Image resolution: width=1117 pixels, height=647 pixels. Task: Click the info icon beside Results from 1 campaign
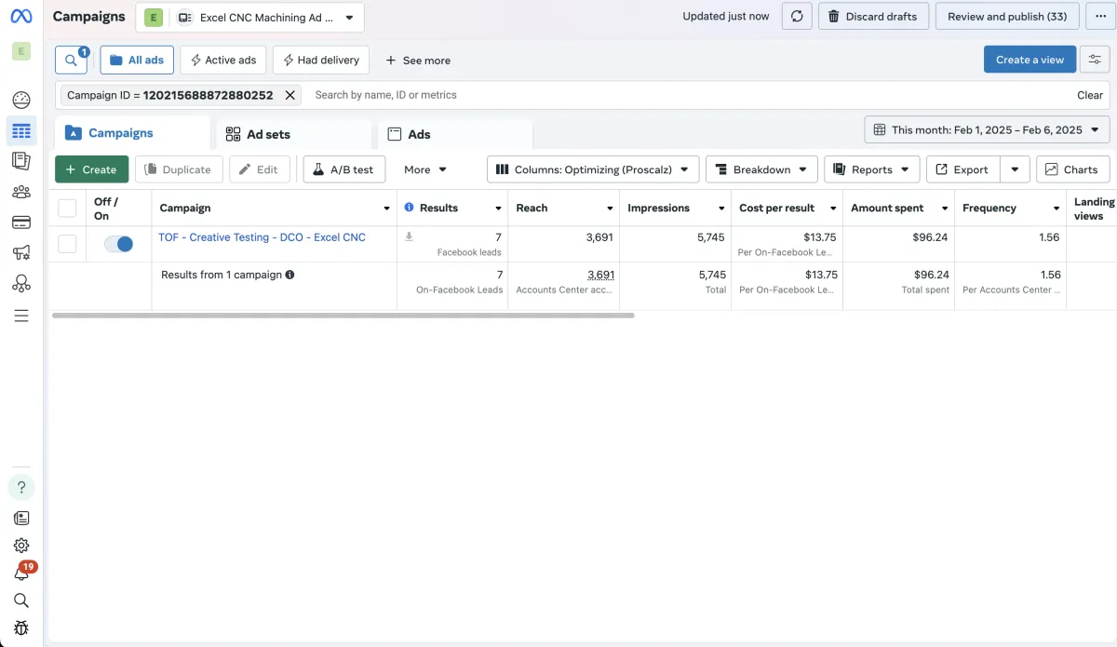(x=290, y=275)
